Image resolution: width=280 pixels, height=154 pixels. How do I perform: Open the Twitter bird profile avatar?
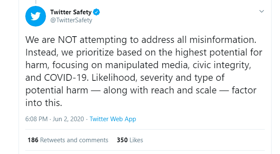pyautogui.click(x=35, y=16)
